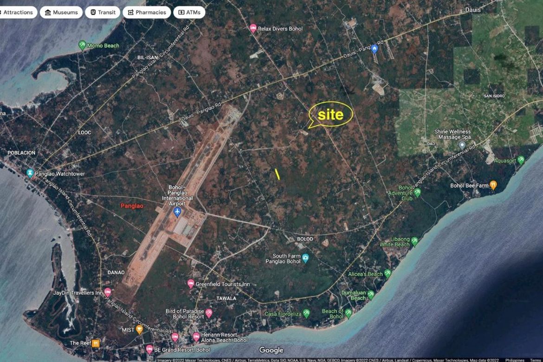Click the Terms link at bottom right
The image size is (543, 362).
(536, 360)
